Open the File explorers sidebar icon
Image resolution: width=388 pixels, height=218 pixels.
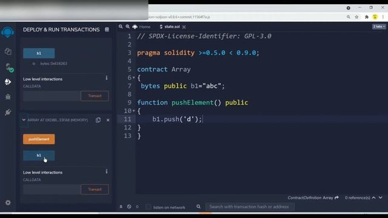tap(8, 51)
